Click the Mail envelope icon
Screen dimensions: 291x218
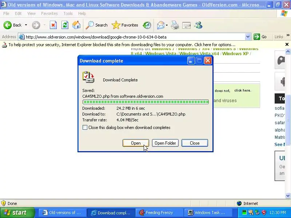click(x=160, y=25)
